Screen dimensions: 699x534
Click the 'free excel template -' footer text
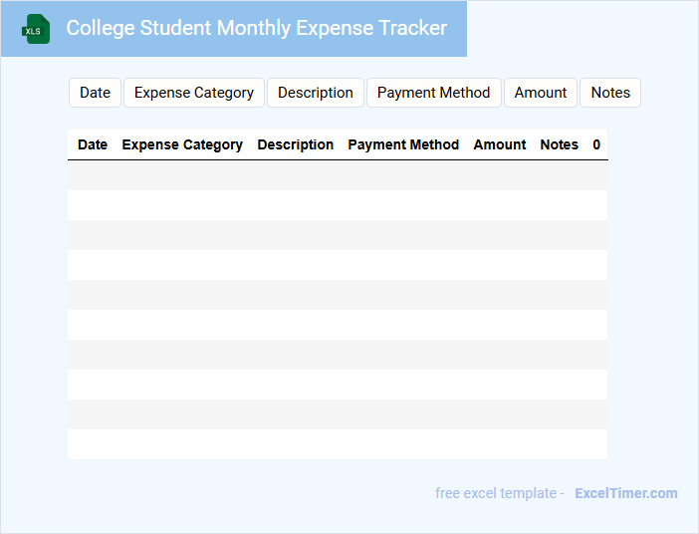tap(500, 493)
